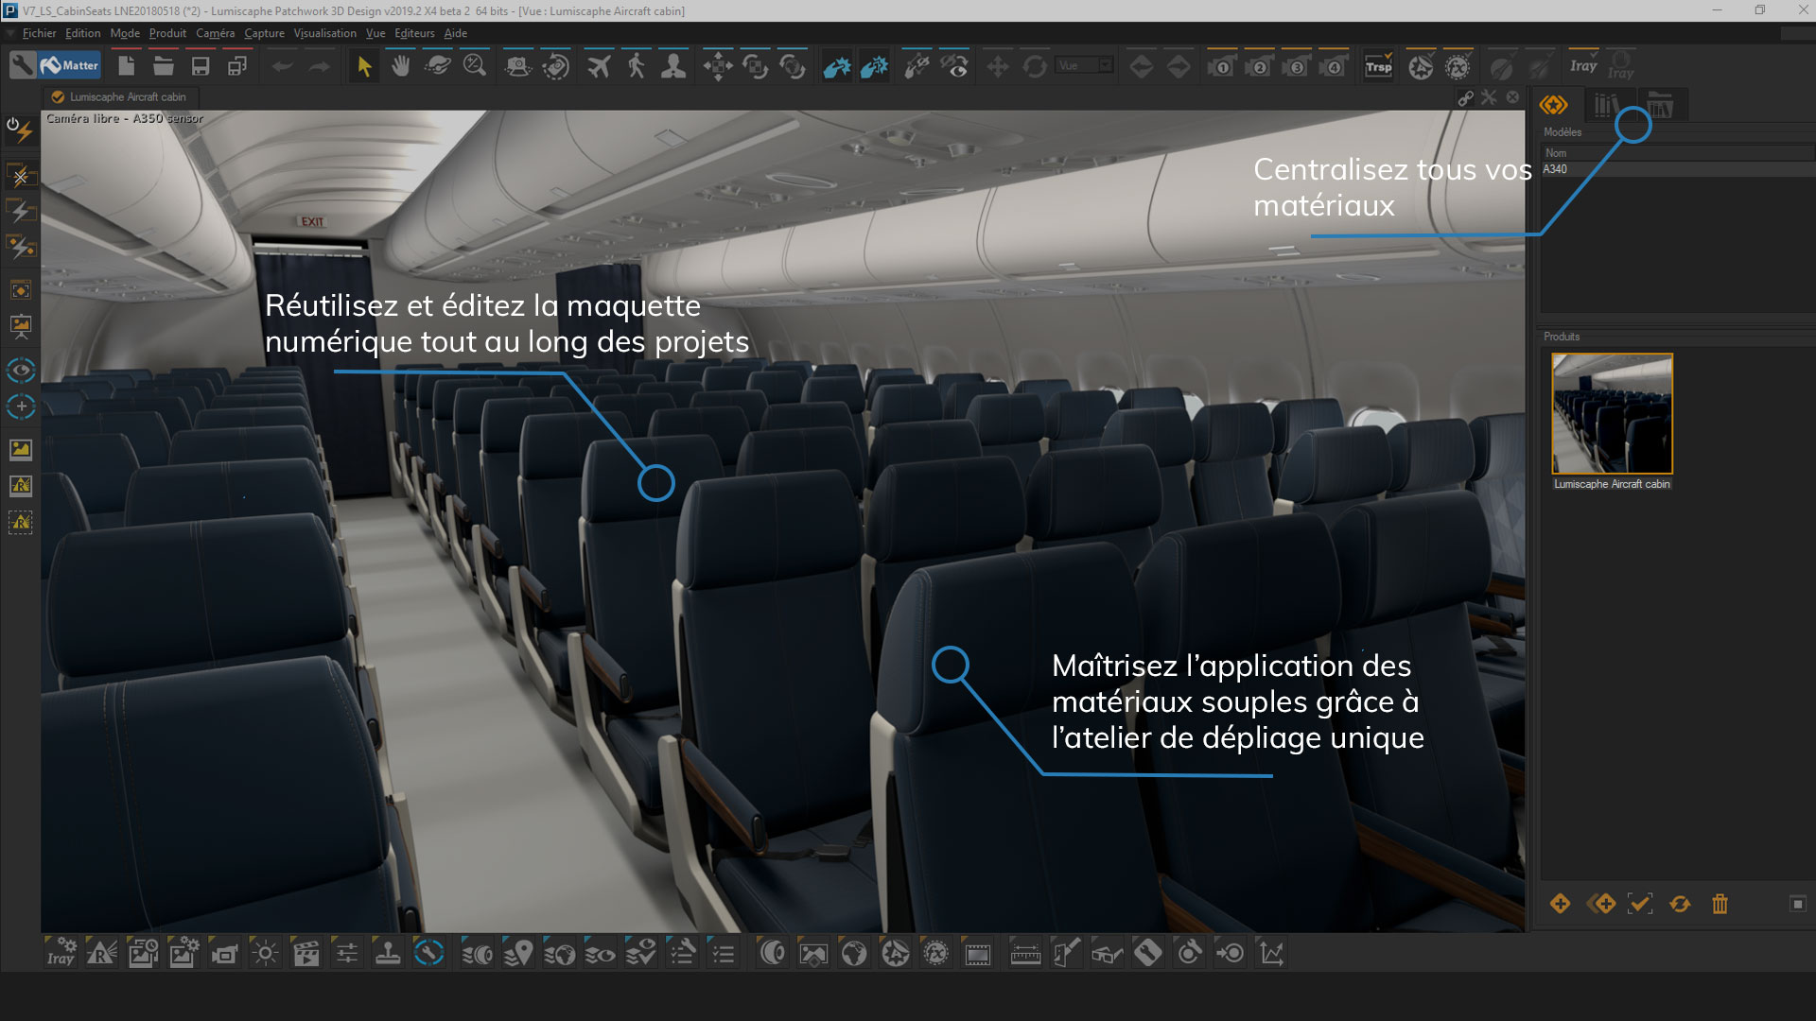Open the sun lighting tool in bottom toolbar

(265, 952)
